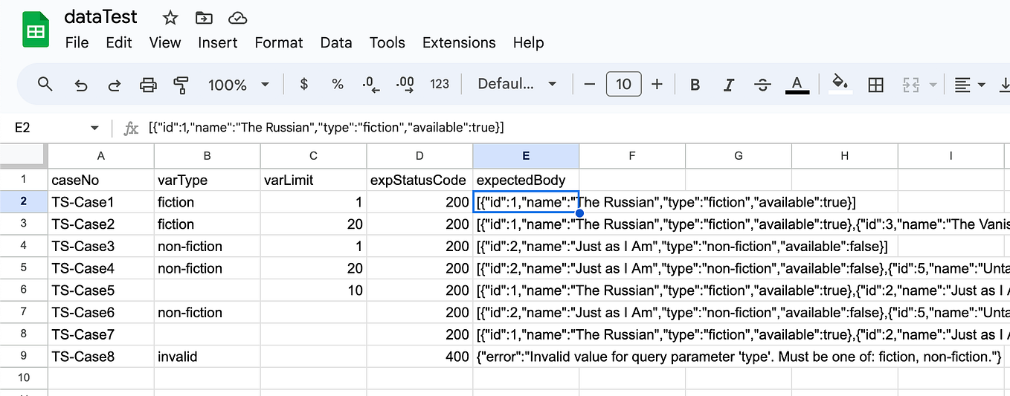Select the 400 status code cell

[x=420, y=357]
